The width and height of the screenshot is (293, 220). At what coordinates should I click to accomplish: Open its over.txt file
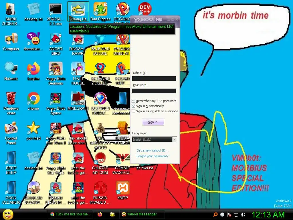point(145,168)
